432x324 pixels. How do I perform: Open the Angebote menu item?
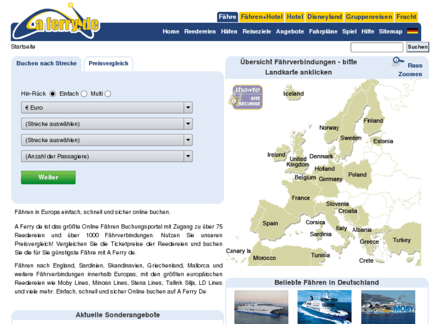click(x=290, y=32)
